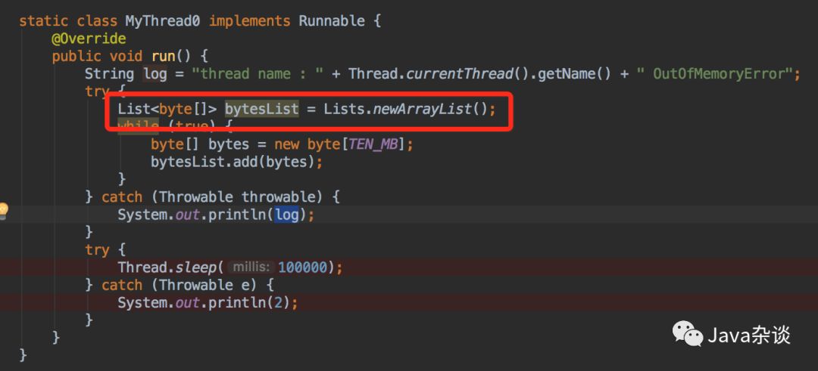Click the currentThread() method call
Viewport: 818px width, 371px height.
pos(467,74)
